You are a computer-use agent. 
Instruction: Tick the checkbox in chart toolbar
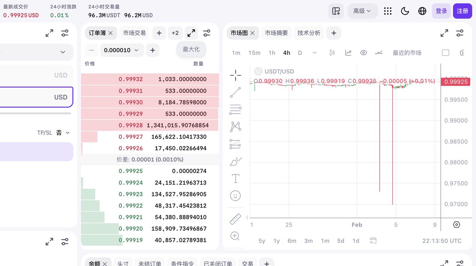(445, 53)
